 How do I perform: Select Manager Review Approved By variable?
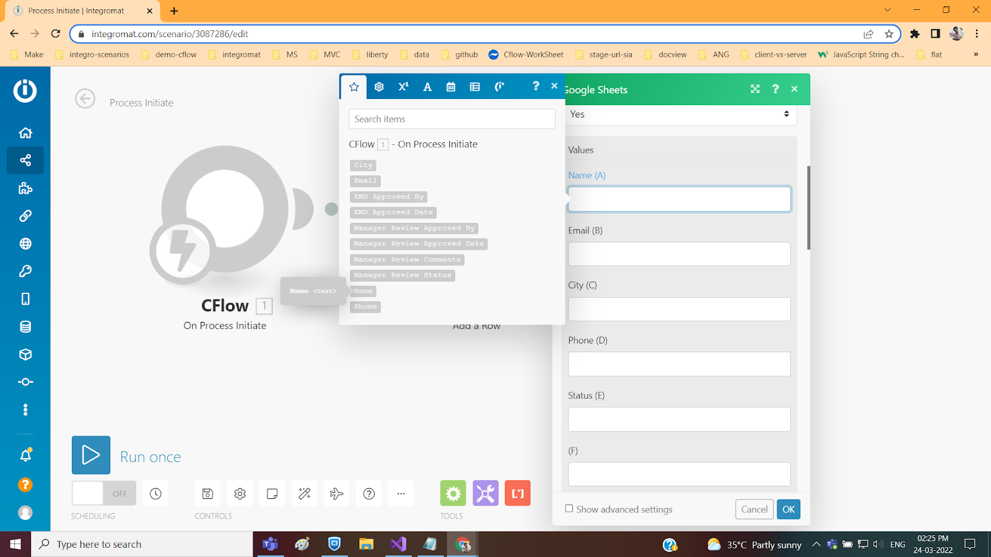coord(414,228)
